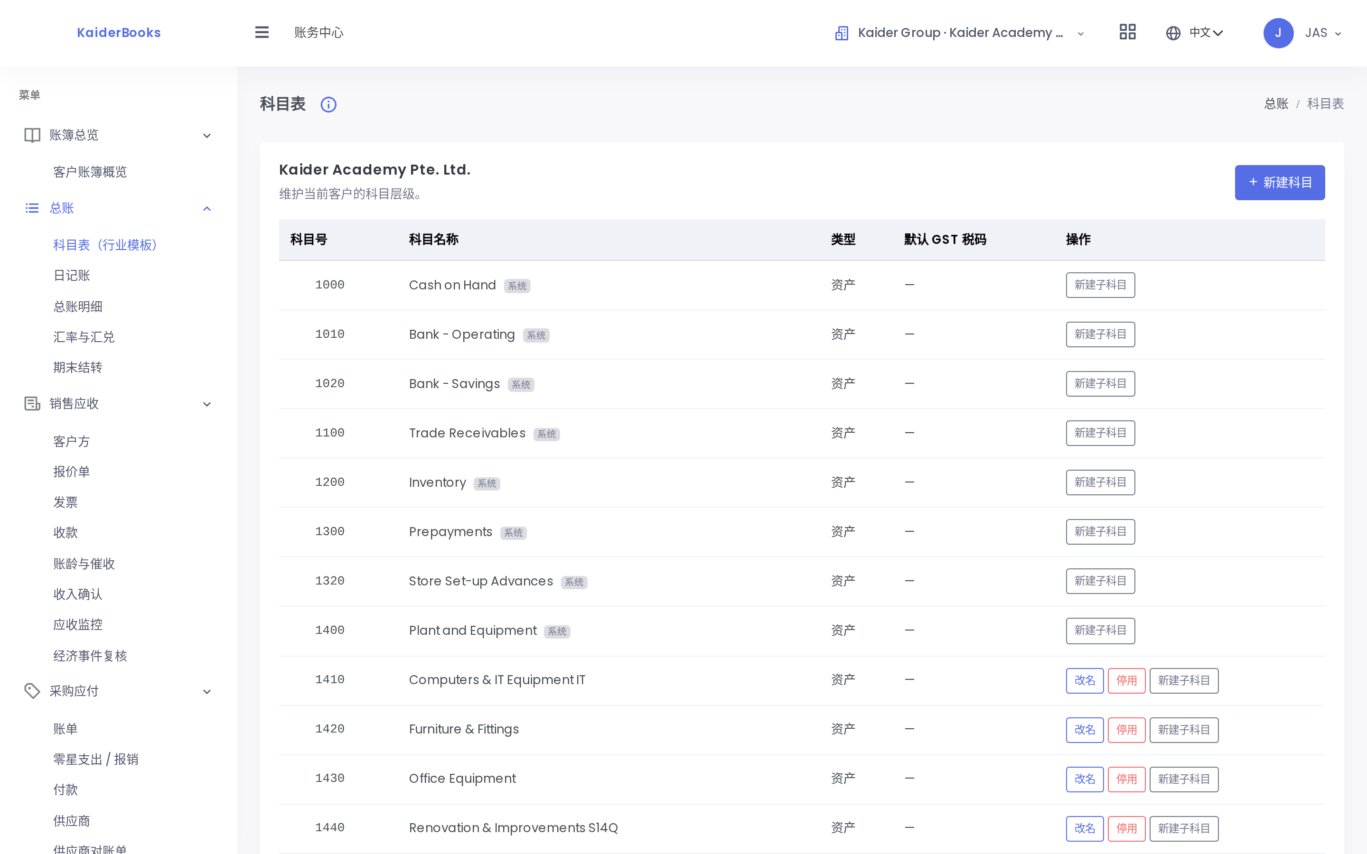Open 账龄与催收 menu item

84,564
